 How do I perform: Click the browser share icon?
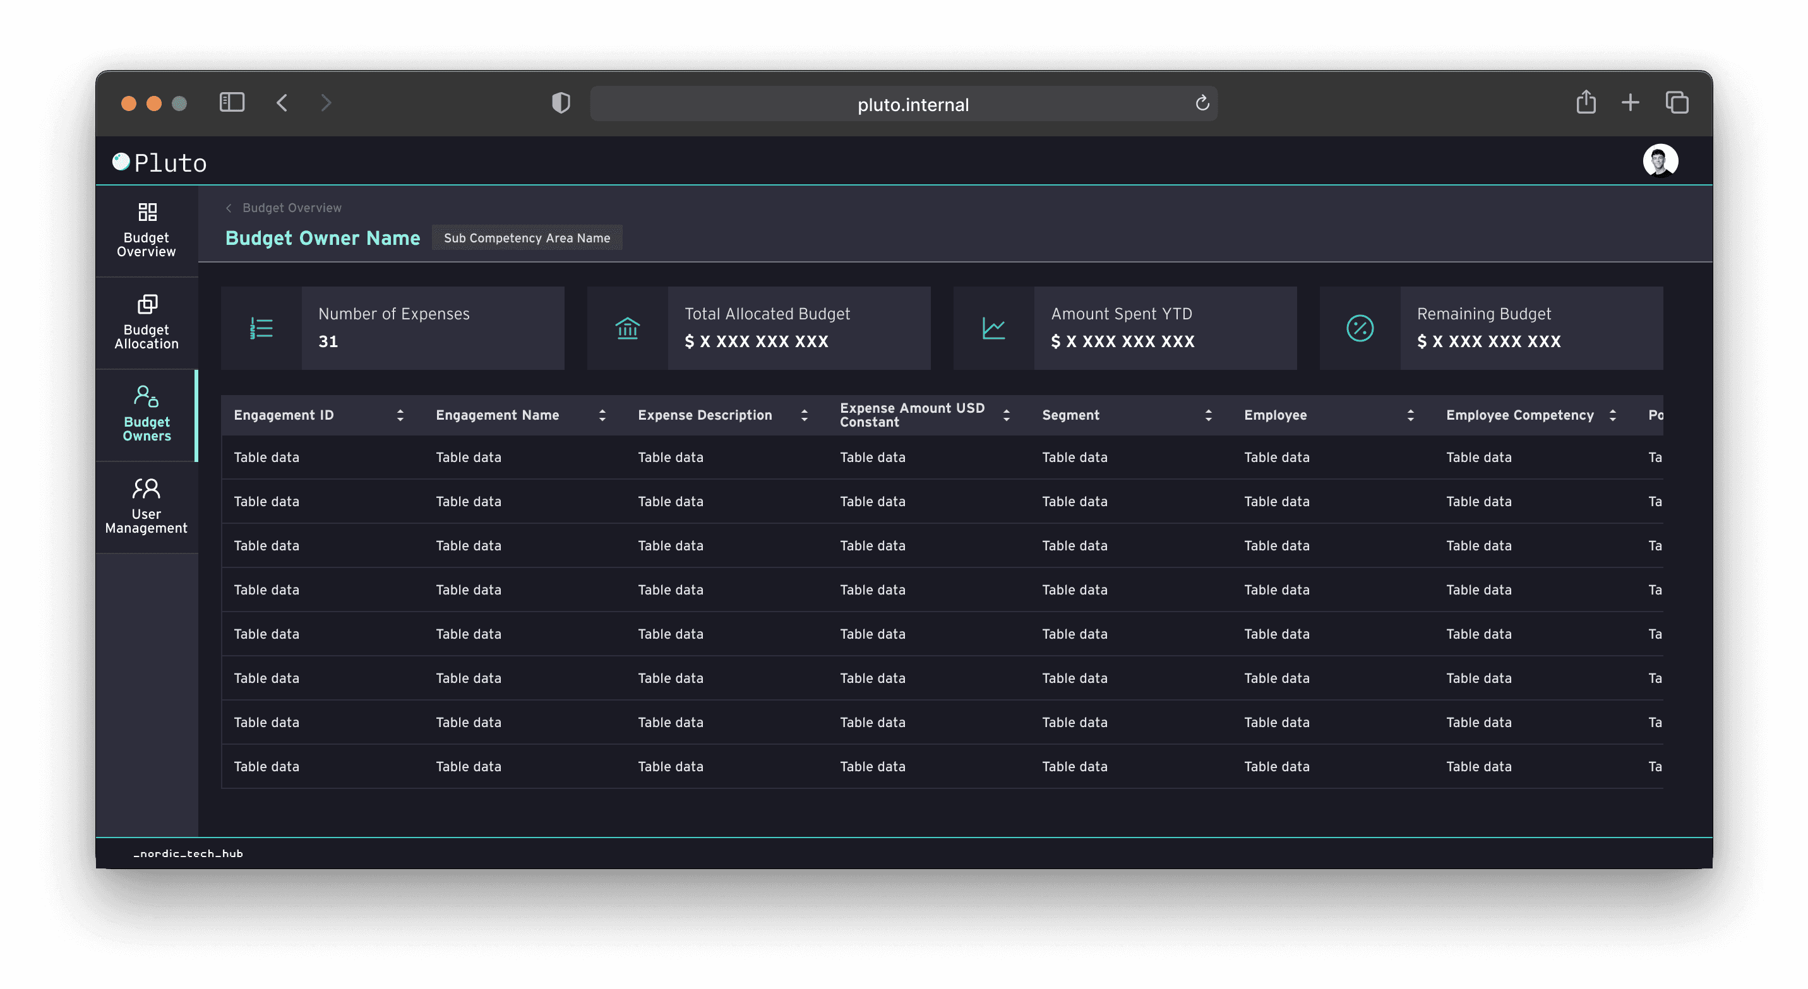pyautogui.click(x=1586, y=103)
